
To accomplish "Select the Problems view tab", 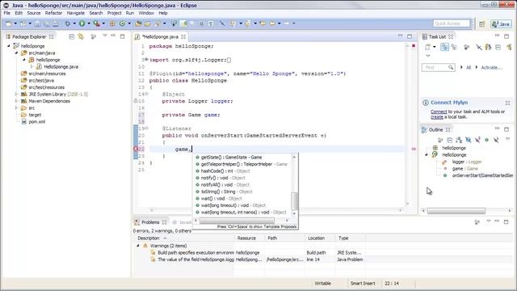I will coord(150,222).
